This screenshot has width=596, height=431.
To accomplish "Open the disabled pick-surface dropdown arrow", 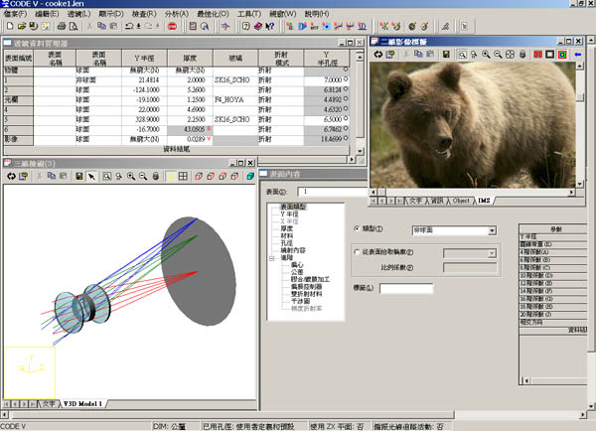I will pyautogui.click(x=491, y=254).
